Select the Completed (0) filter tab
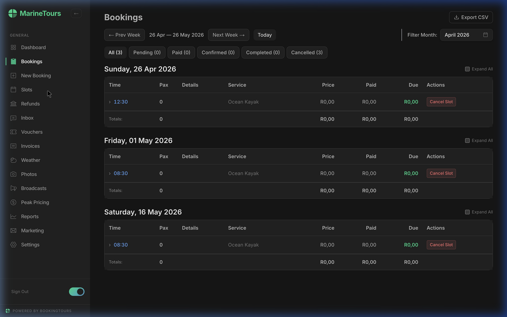This screenshot has height=317, width=507. [x=263, y=52]
